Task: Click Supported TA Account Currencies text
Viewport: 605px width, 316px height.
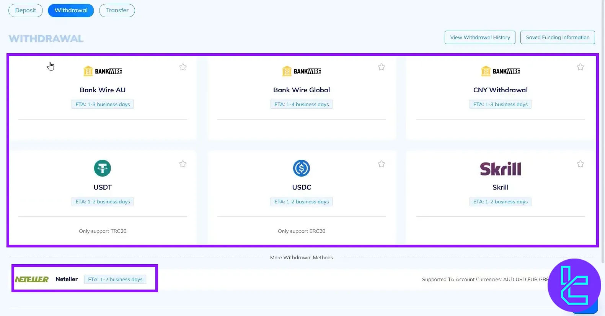Action: coord(485,279)
